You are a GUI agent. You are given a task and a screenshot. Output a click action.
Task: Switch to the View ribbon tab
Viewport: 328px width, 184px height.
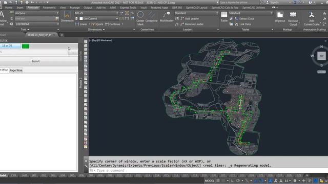point(63,8)
